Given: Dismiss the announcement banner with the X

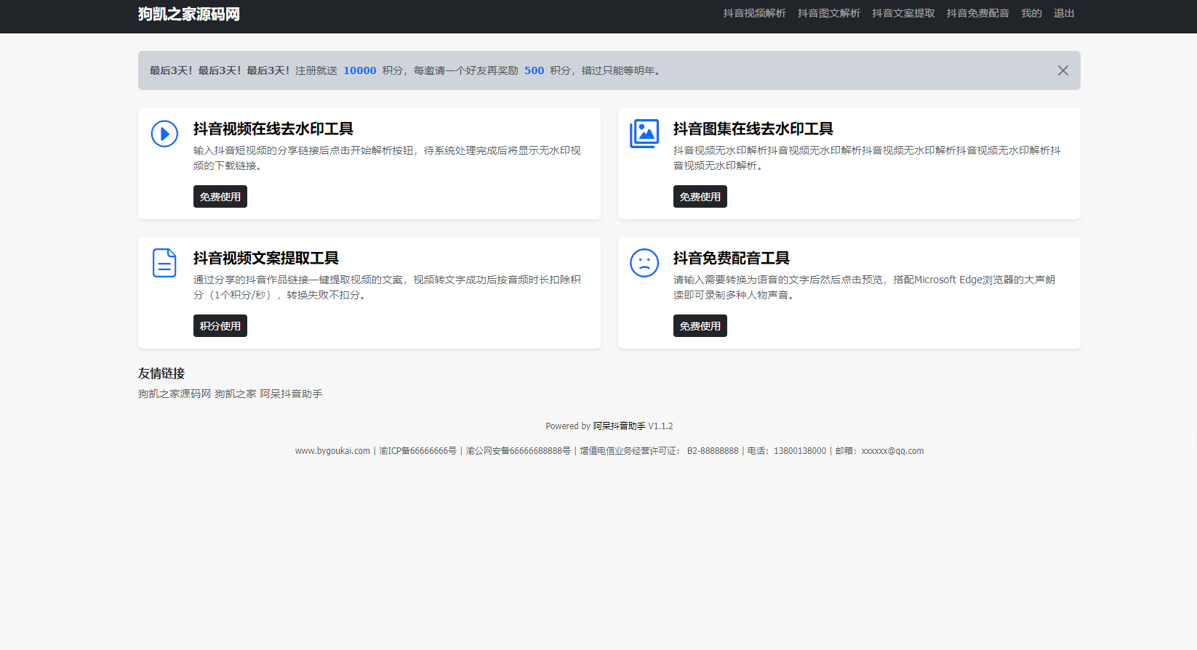Looking at the screenshot, I should click(x=1063, y=70).
